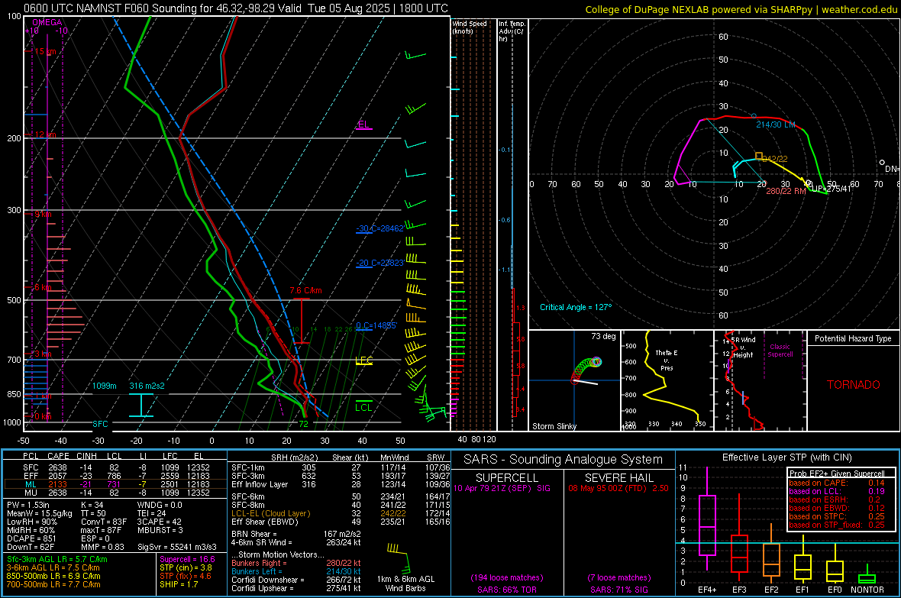Click the OMEGA label on the Skew-T
This screenshot has height=598, width=901.
pyautogui.click(x=47, y=22)
